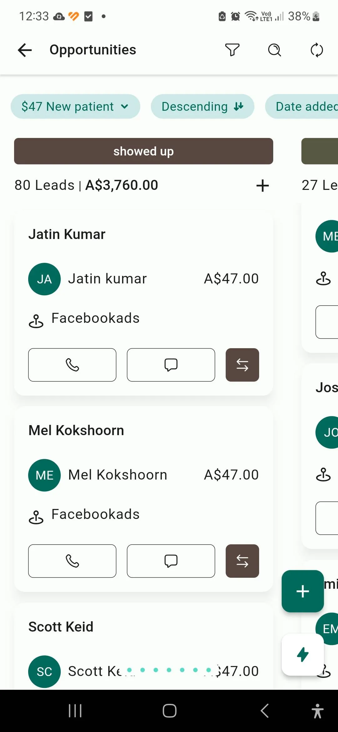
Task: Move Jatin Kumar's stage with swap button
Action: (x=242, y=365)
